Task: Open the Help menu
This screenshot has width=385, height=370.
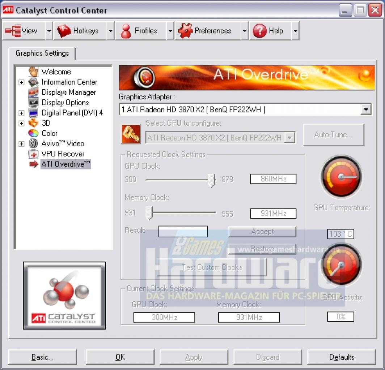Action: tap(271, 31)
